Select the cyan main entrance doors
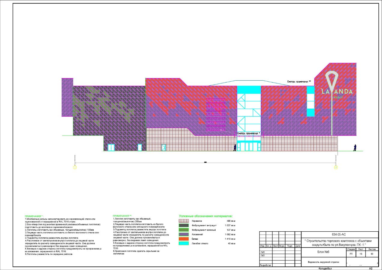382x270 pixels. pos(249,147)
